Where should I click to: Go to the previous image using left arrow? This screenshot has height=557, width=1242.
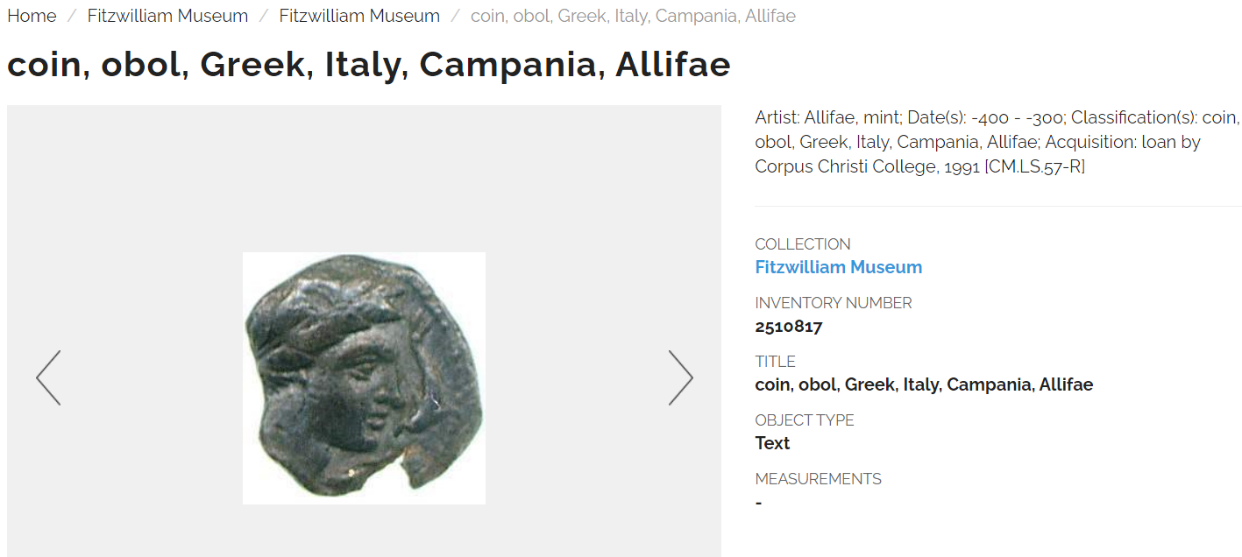coord(48,377)
